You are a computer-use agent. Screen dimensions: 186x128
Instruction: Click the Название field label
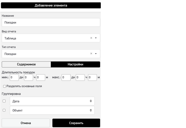(x=8, y=16)
